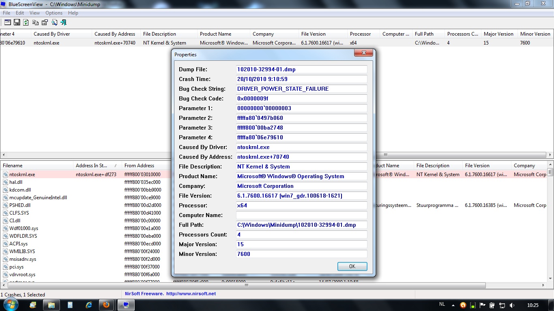Click the Dump File value field
This screenshot has height=311, width=554.
click(x=302, y=69)
